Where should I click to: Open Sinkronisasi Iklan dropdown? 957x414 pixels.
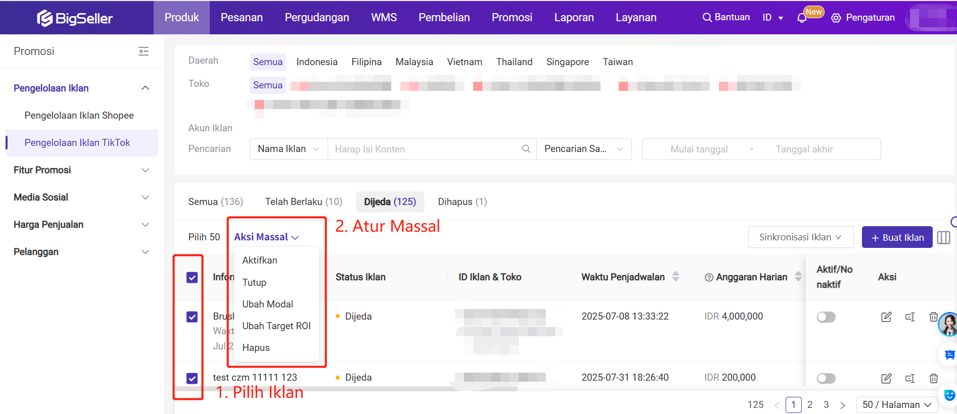801,237
